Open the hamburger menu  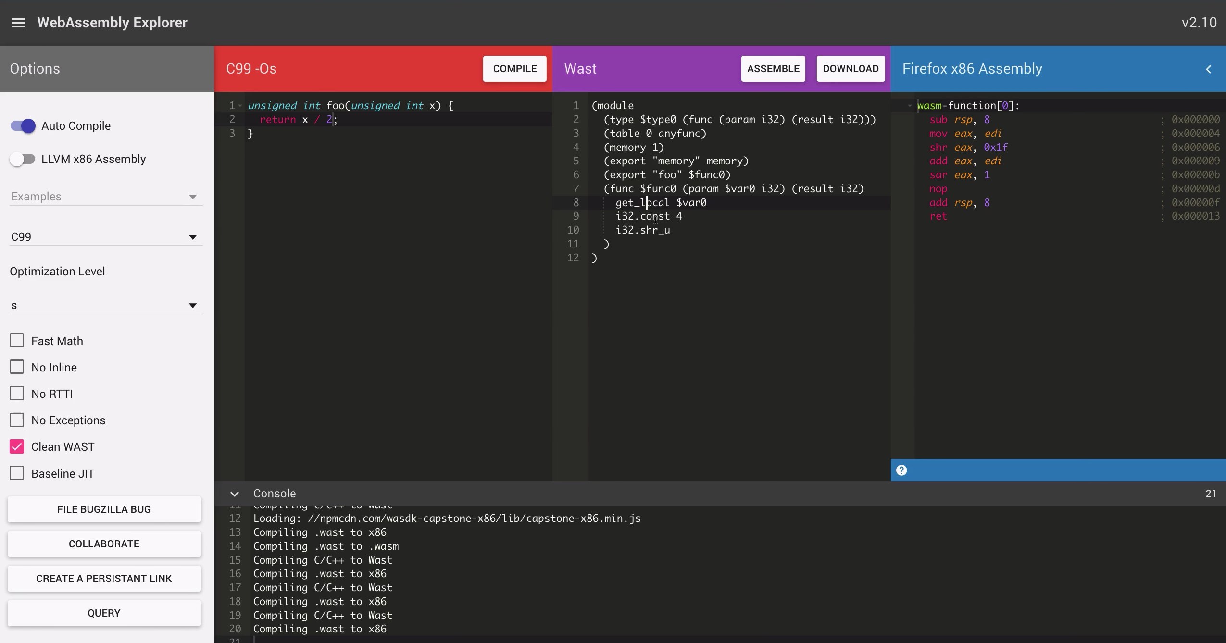[18, 23]
